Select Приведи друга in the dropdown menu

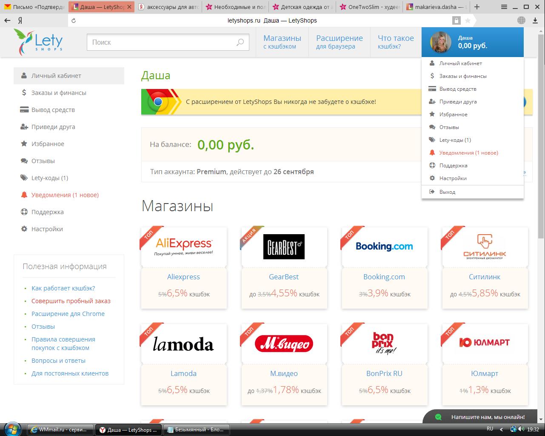tap(473, 102)
